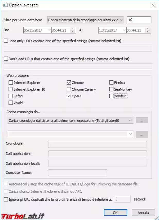
Task: Check the Vivaldi browser option
Action: coord(11,103)
